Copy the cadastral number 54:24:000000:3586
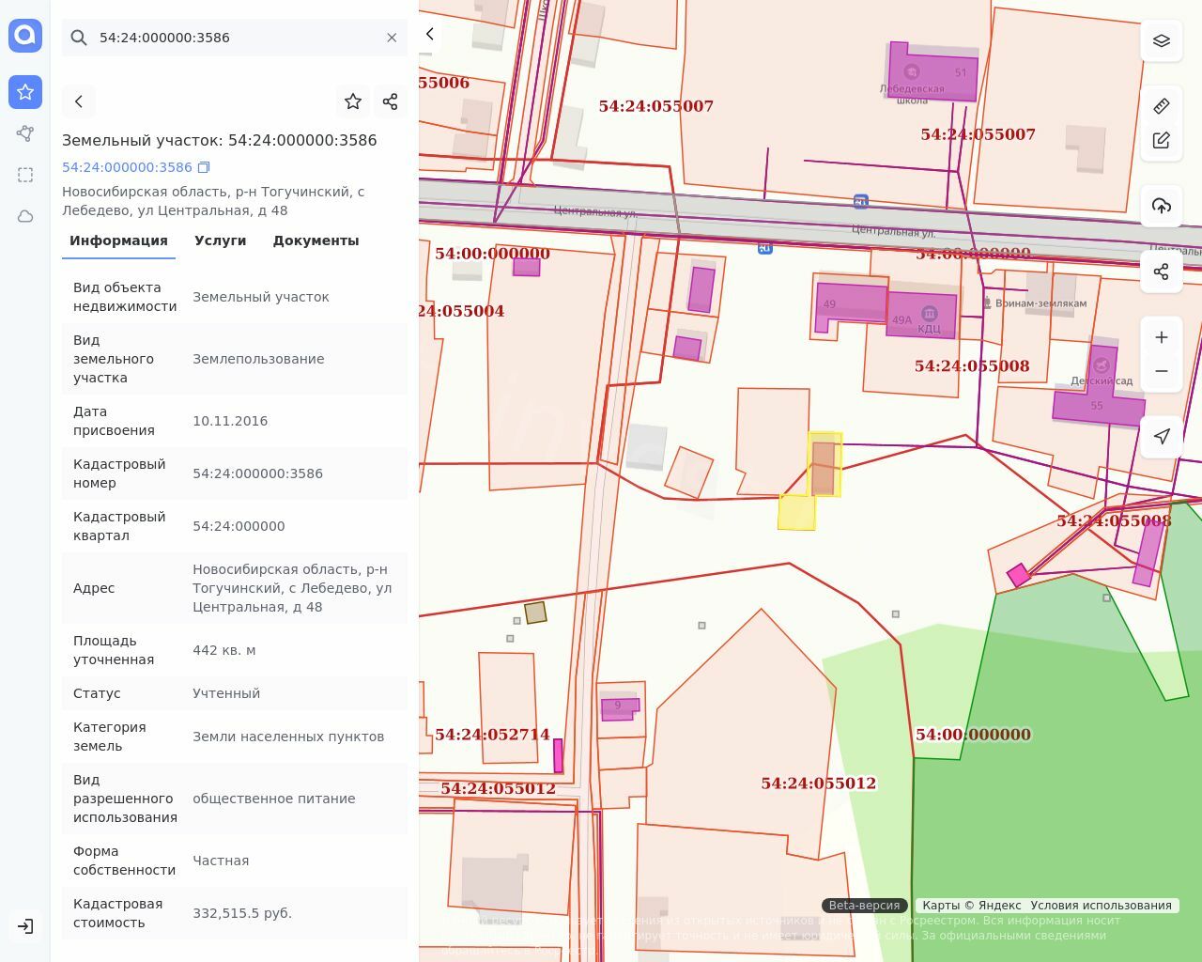Image resolution: width=1202 pixels, height=962 pixels. (204, 167)
